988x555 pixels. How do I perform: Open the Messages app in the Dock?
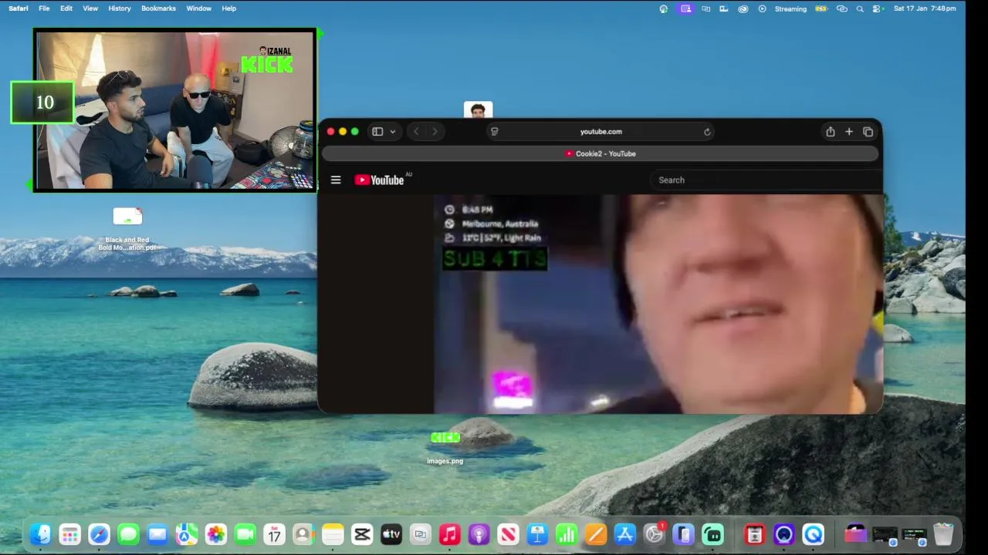[128, 534]
